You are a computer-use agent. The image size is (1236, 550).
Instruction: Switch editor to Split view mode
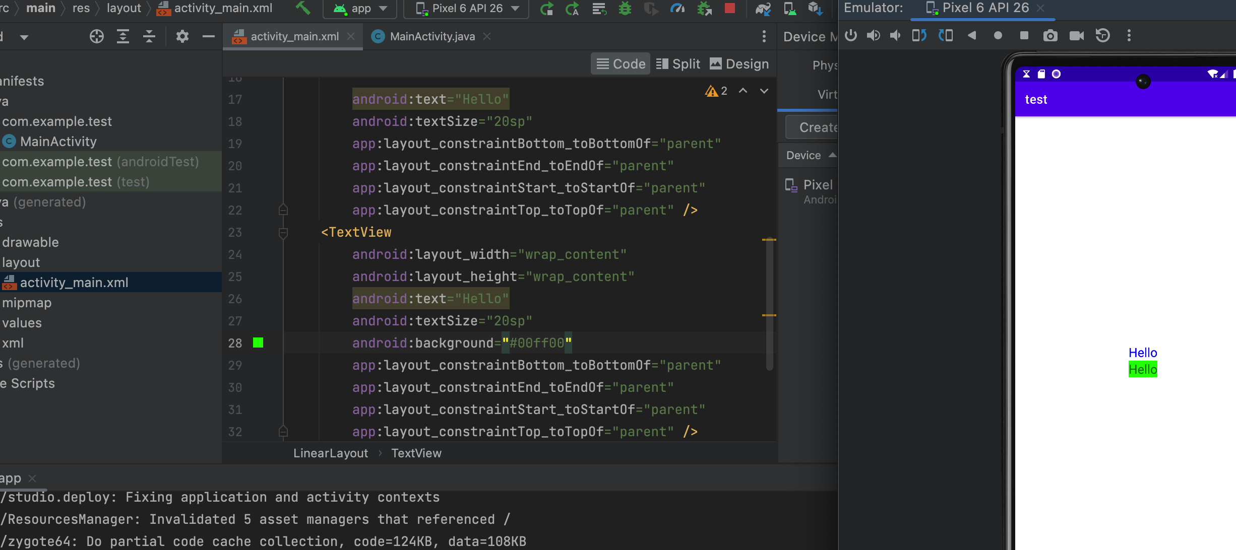[x=678, y=64]
